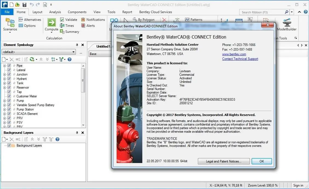Open Legal and Patent Notices

224,161
